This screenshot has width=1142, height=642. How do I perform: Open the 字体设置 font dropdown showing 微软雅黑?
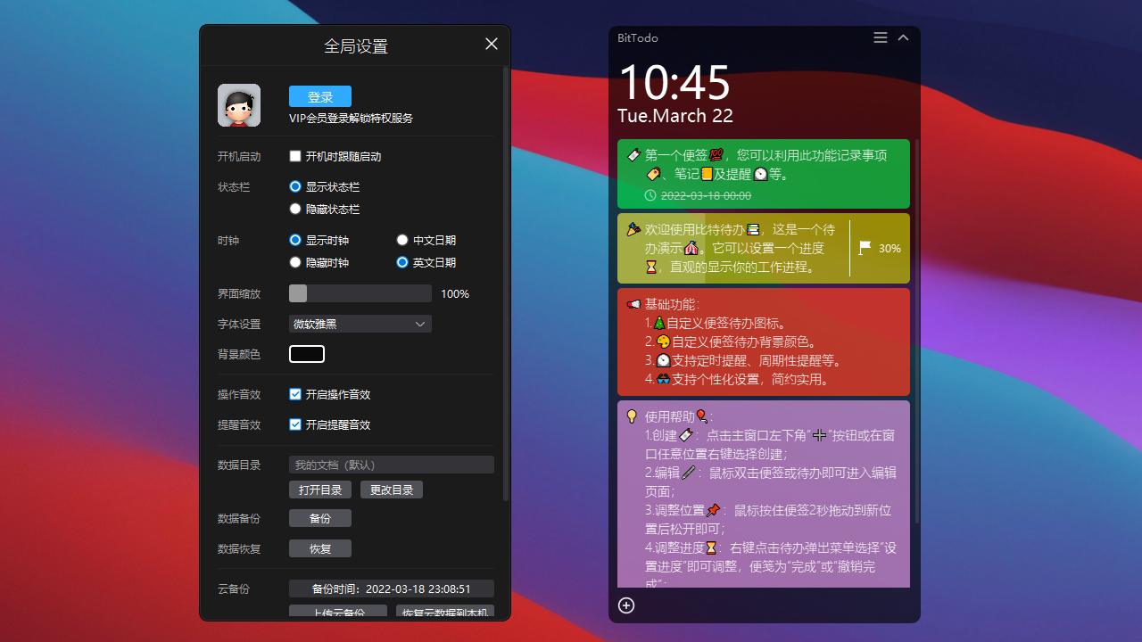point(360,324)
